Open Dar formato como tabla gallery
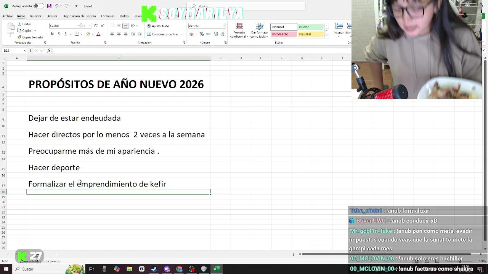The height and width of the screenshot is (274, 488). 259,30
